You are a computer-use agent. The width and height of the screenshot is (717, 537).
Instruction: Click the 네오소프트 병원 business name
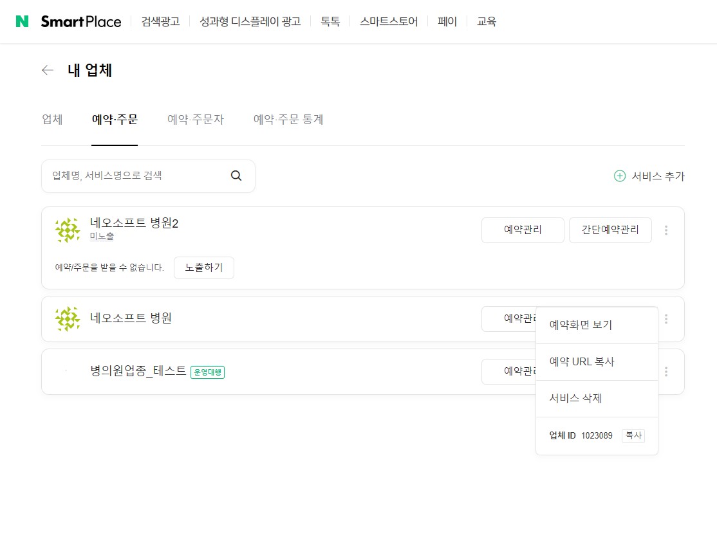tap(131, 318)
